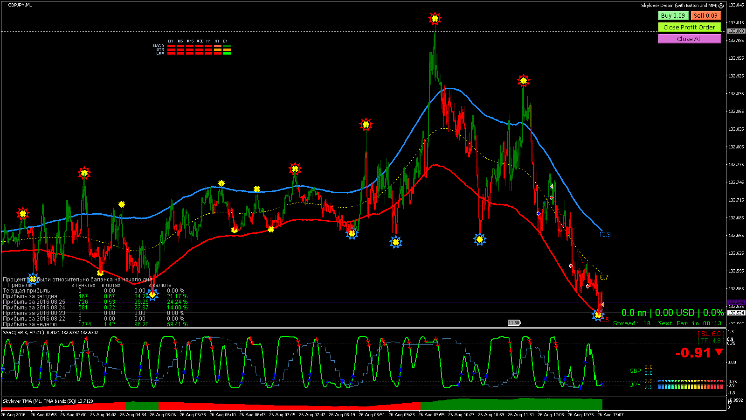Click the blue star marker on the latest candle
Image resolution: width=746 pixels, height=420 pixels.
(598, 315)
